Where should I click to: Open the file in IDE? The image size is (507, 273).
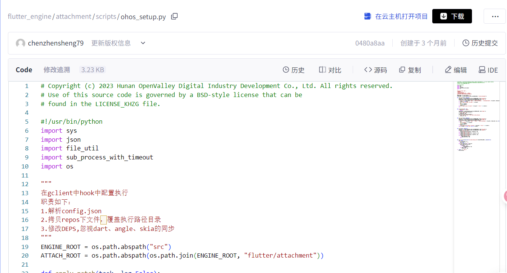click(x=488, y=70)
